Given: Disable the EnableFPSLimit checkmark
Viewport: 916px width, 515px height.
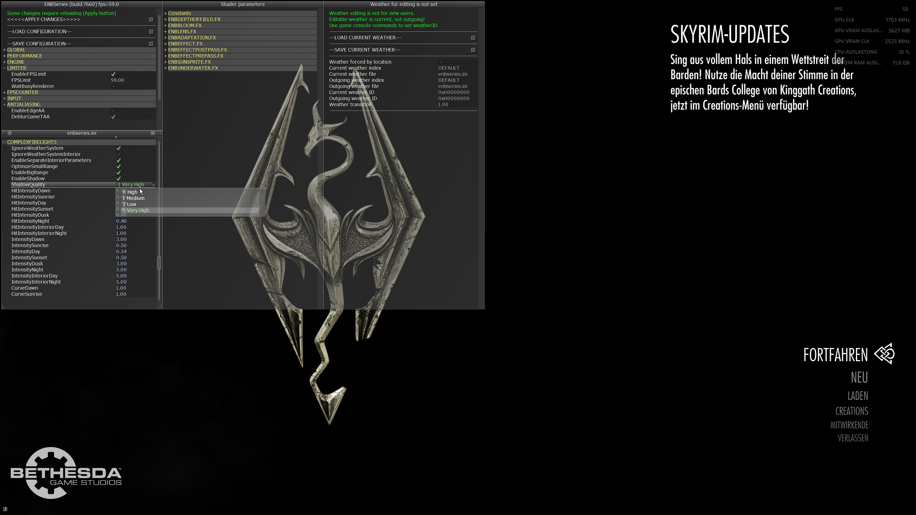Looking at the screenshot, I should point(113,74).
